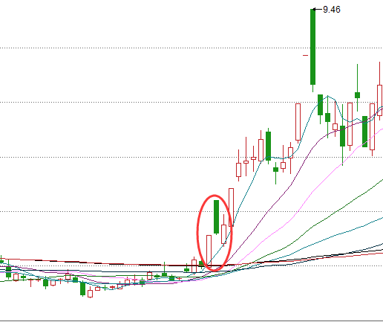Select the green candle that ends the first rally after the gap
This screenshot has width=383, height=322.
click(268, 146)
